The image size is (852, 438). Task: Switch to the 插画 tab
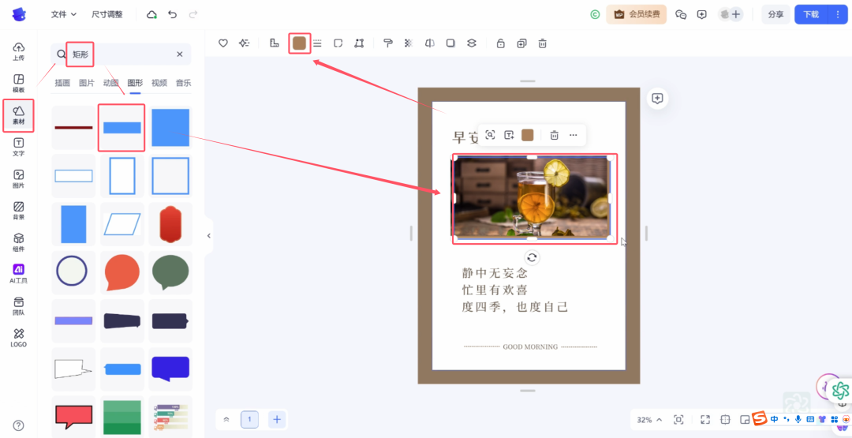click(62, 83)
